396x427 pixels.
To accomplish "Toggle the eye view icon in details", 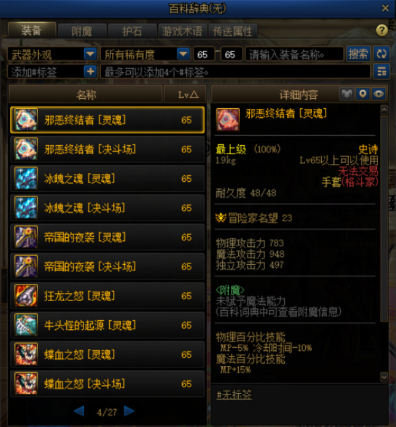I will click(379, 94).
